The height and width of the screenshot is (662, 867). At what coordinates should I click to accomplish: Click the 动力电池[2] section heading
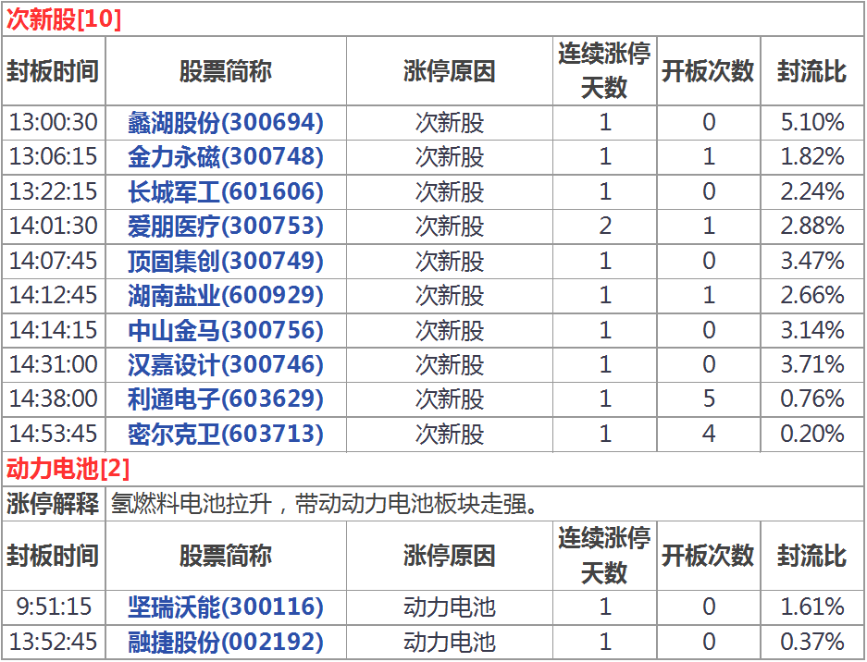click(x=68, y=468)
